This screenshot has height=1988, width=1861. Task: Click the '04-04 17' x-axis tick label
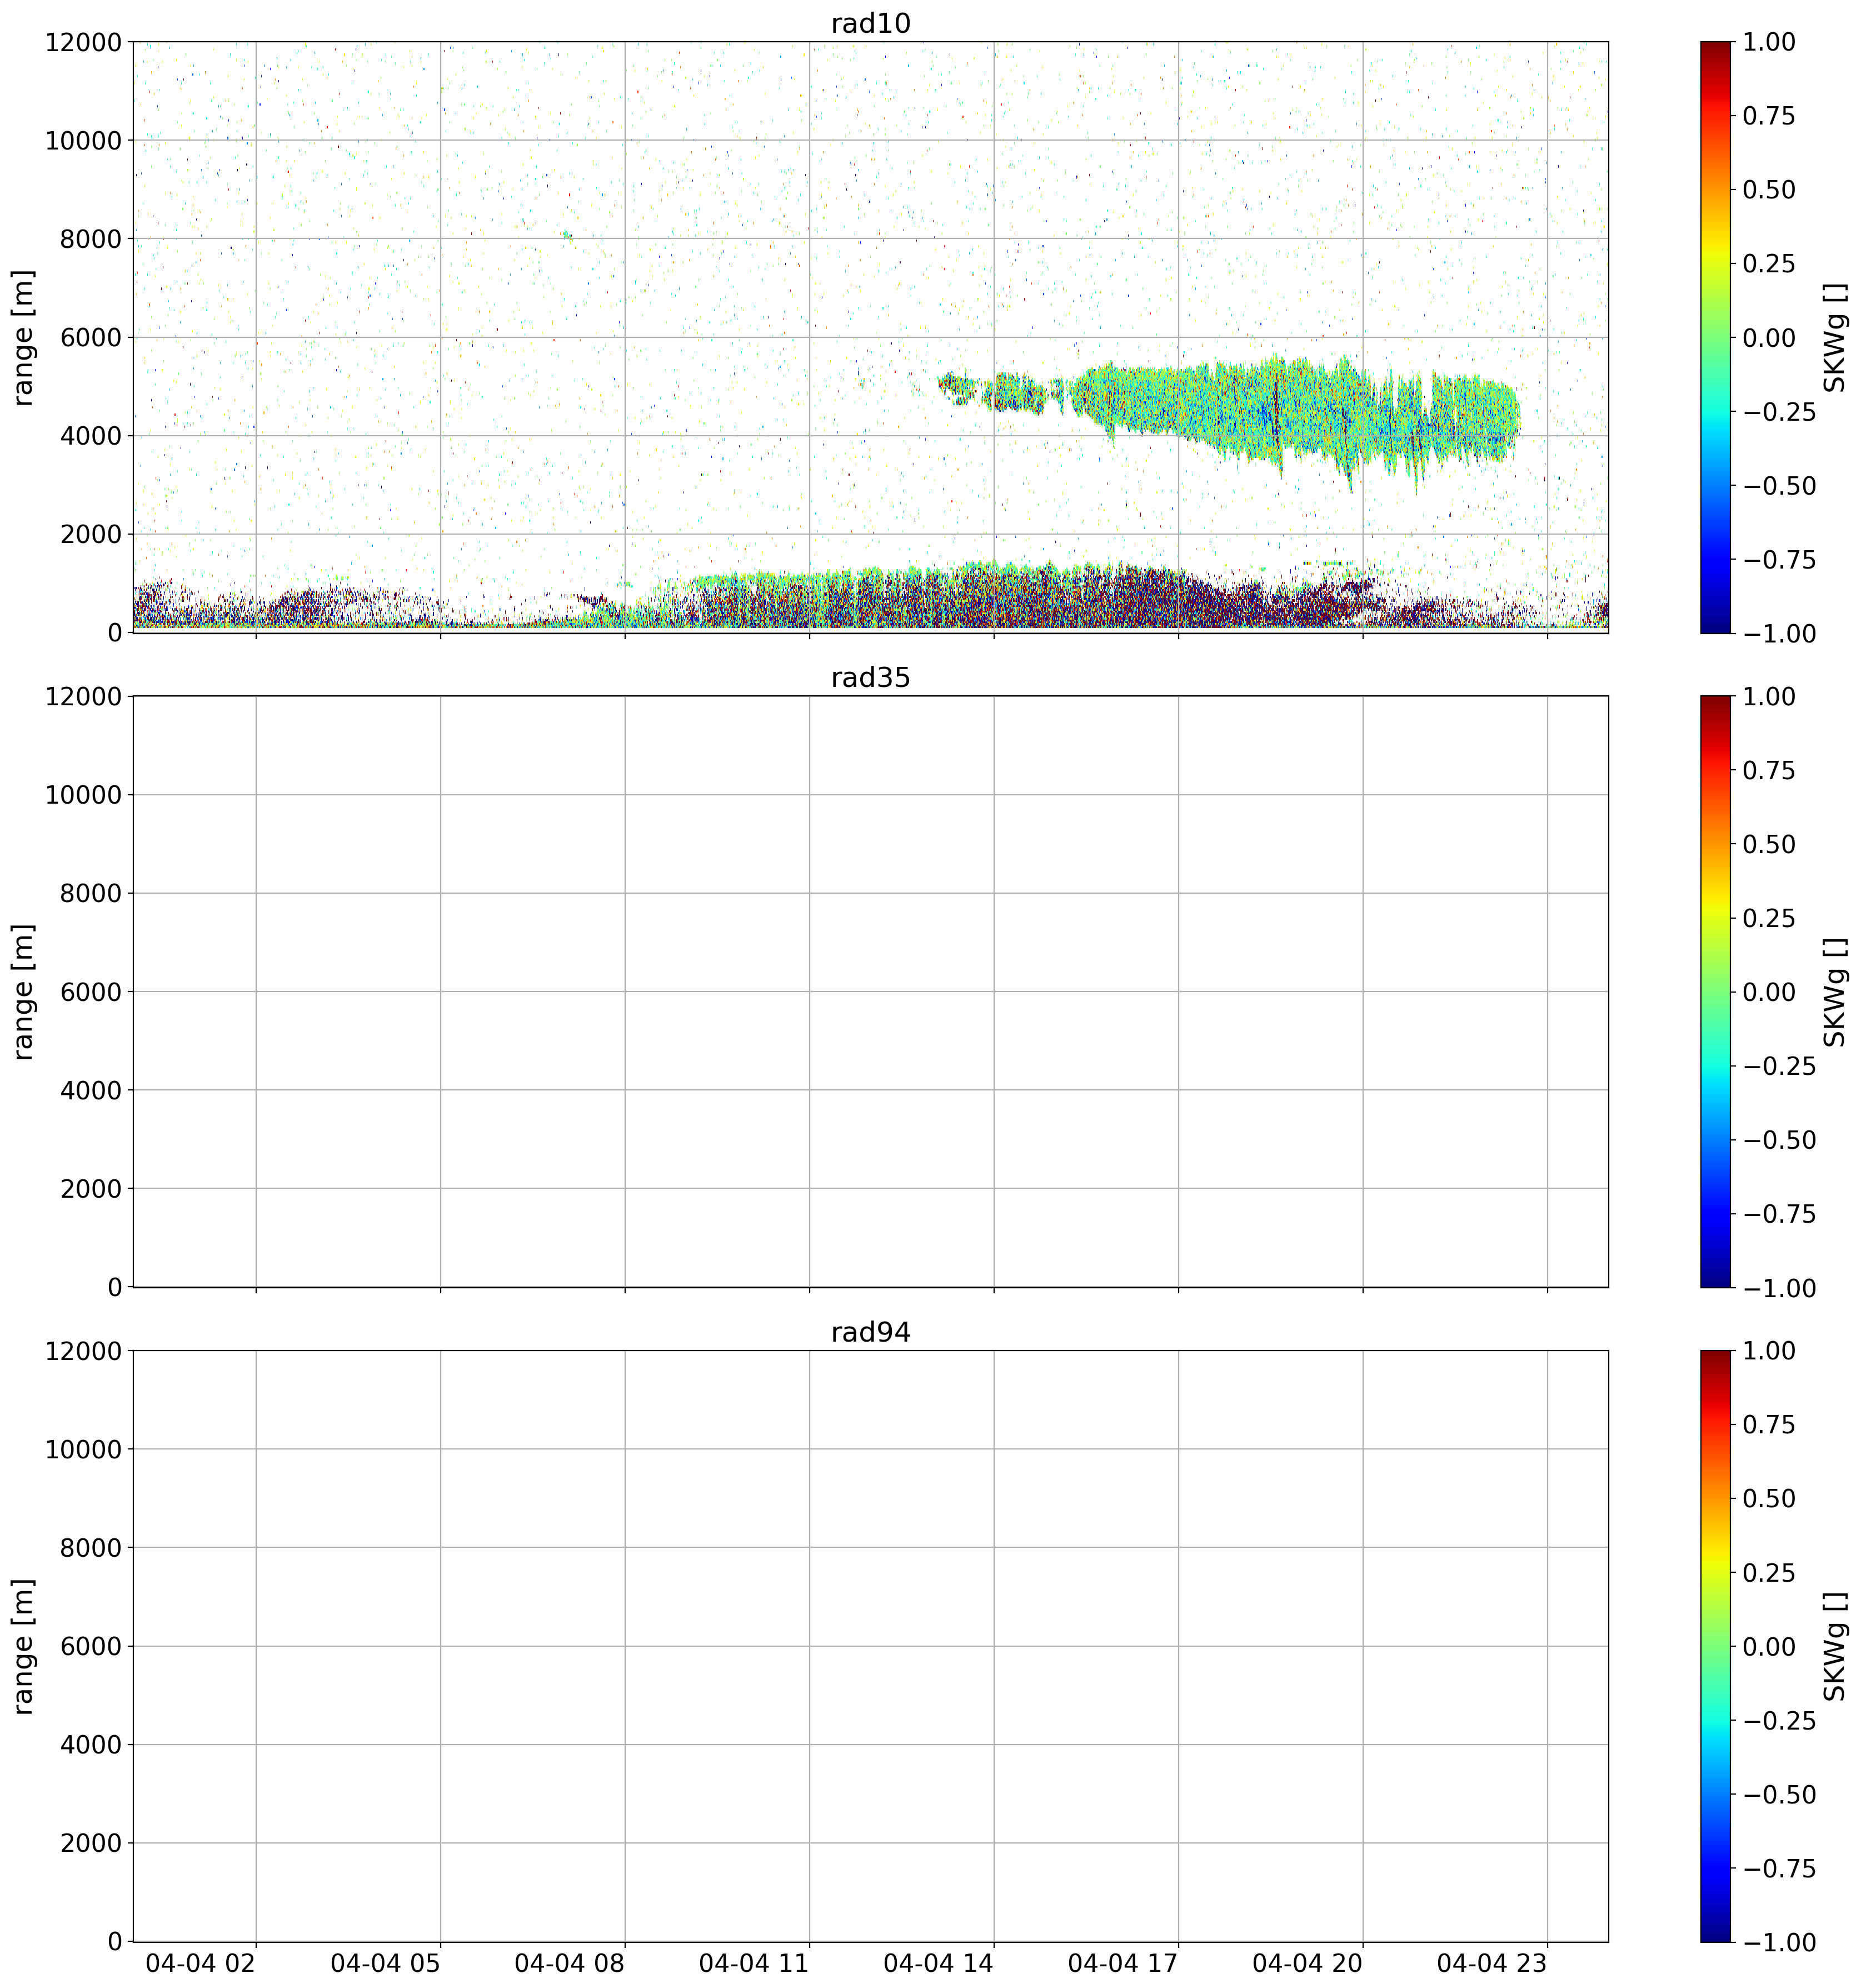click(x=1123, y=1963)
